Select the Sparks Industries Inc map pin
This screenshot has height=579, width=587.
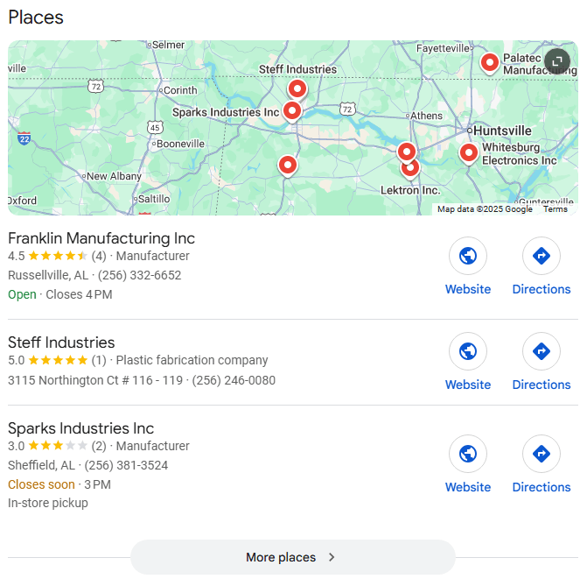click(x=292, y=112)
